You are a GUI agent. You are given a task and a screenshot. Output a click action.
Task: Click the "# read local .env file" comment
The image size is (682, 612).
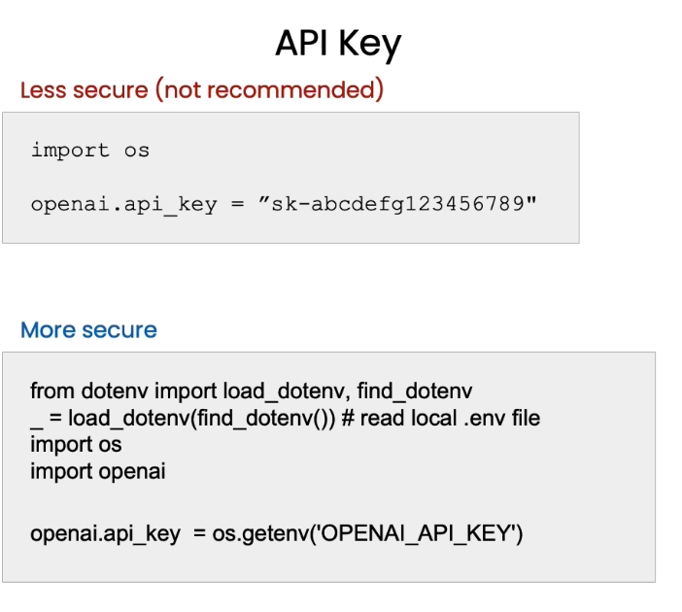460,419
